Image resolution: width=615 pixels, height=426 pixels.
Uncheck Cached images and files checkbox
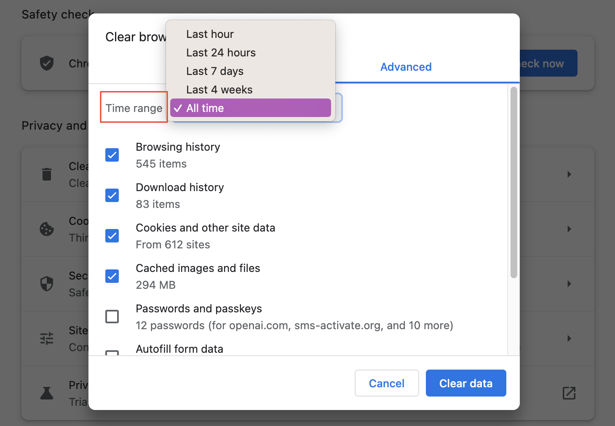click(112, 276)
